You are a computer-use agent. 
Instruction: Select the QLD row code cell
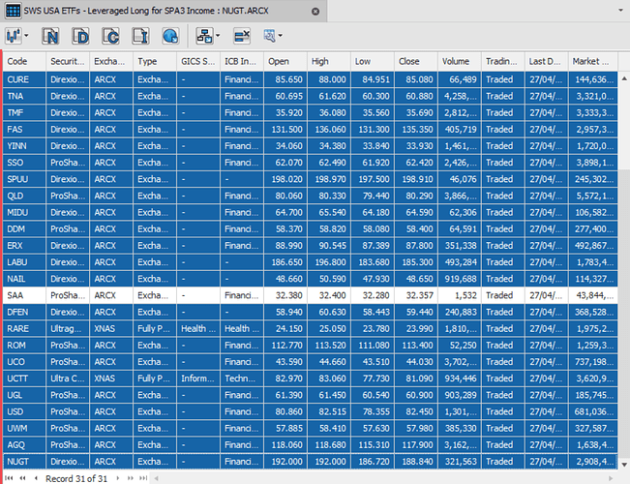24,196
